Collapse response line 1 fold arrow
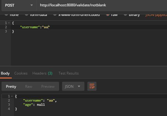 pos(12,96)
